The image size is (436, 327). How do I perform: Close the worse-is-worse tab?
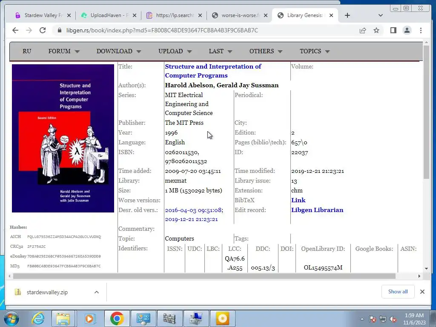[x=266, y=16]
